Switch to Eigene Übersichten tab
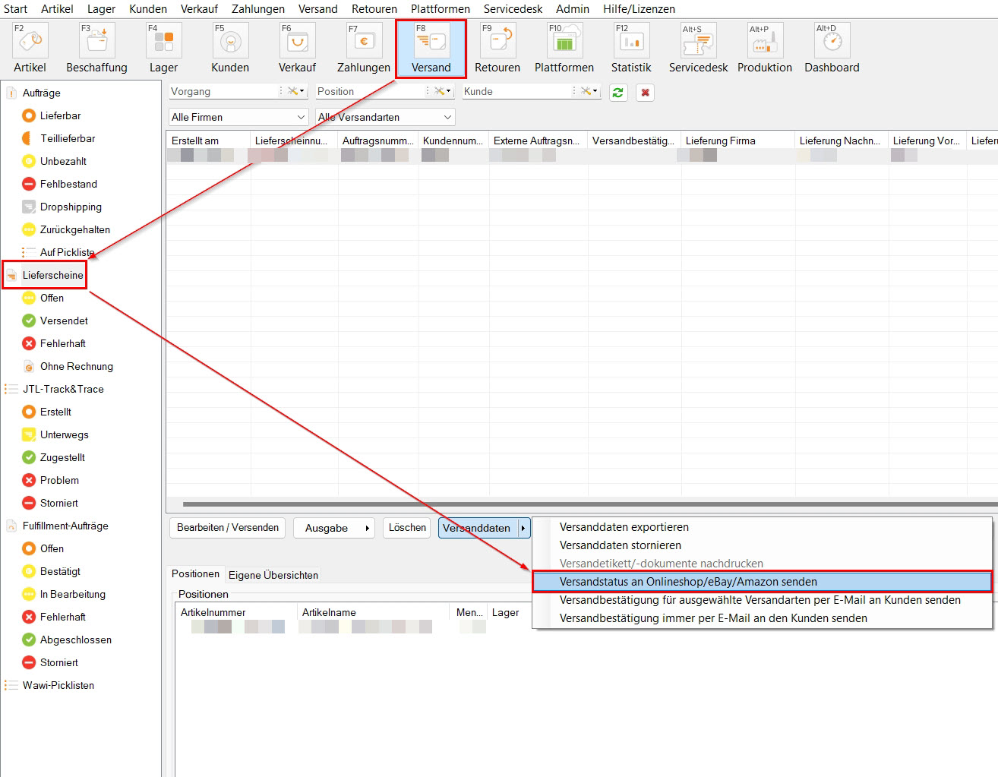 [x=273, y=575]
